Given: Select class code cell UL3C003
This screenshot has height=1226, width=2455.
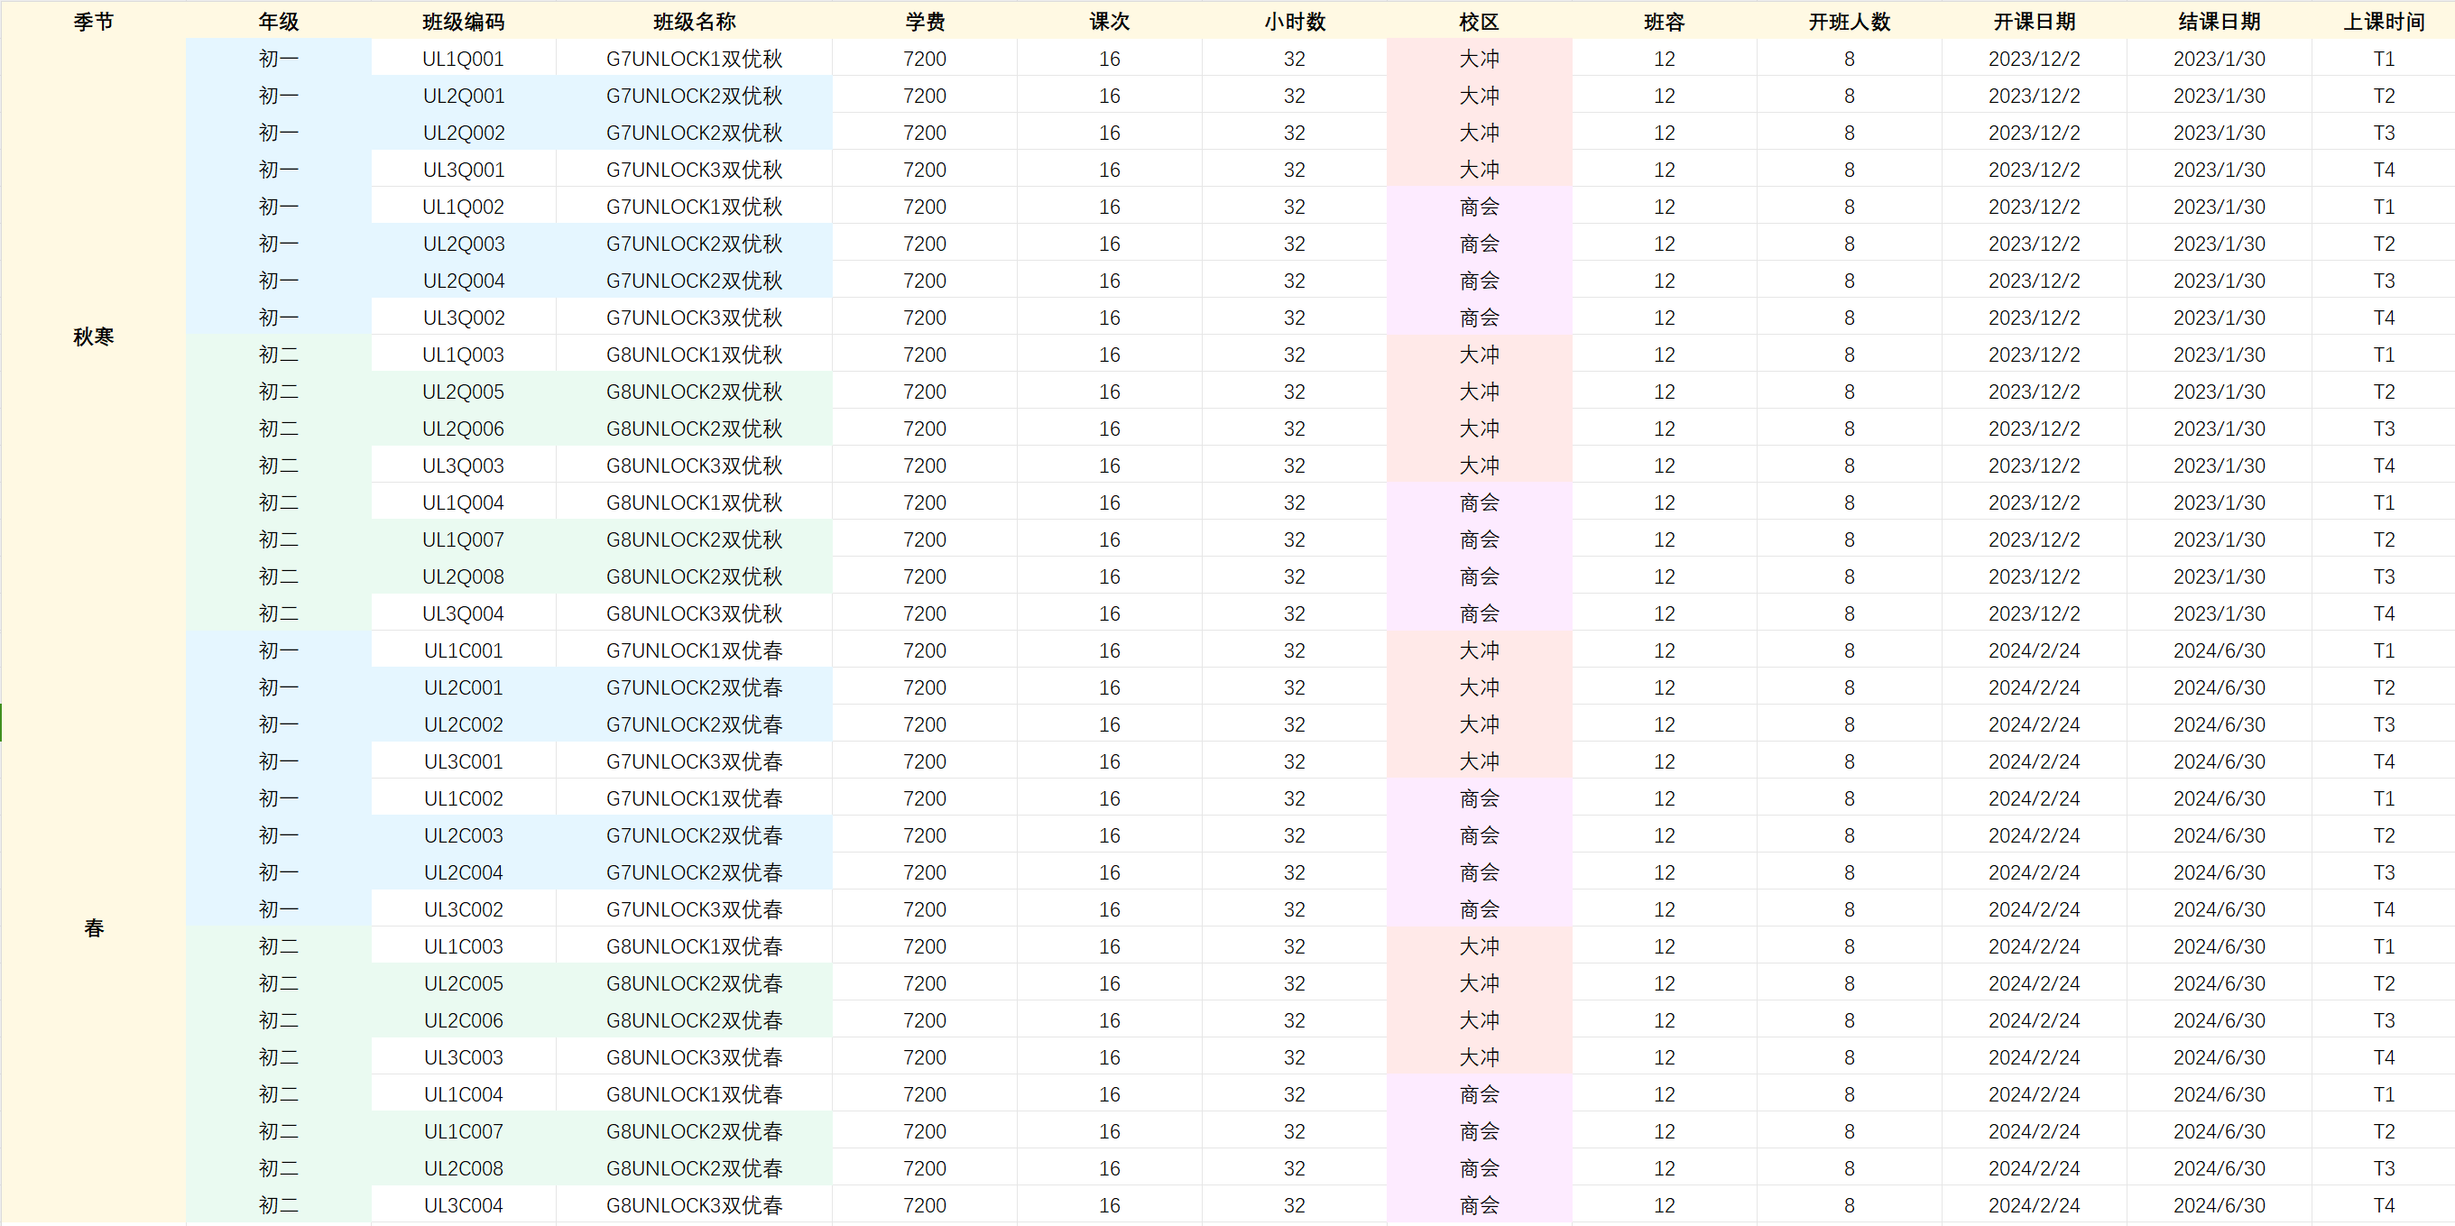Looking at the screenshot, I should [x=463, y=1057].
